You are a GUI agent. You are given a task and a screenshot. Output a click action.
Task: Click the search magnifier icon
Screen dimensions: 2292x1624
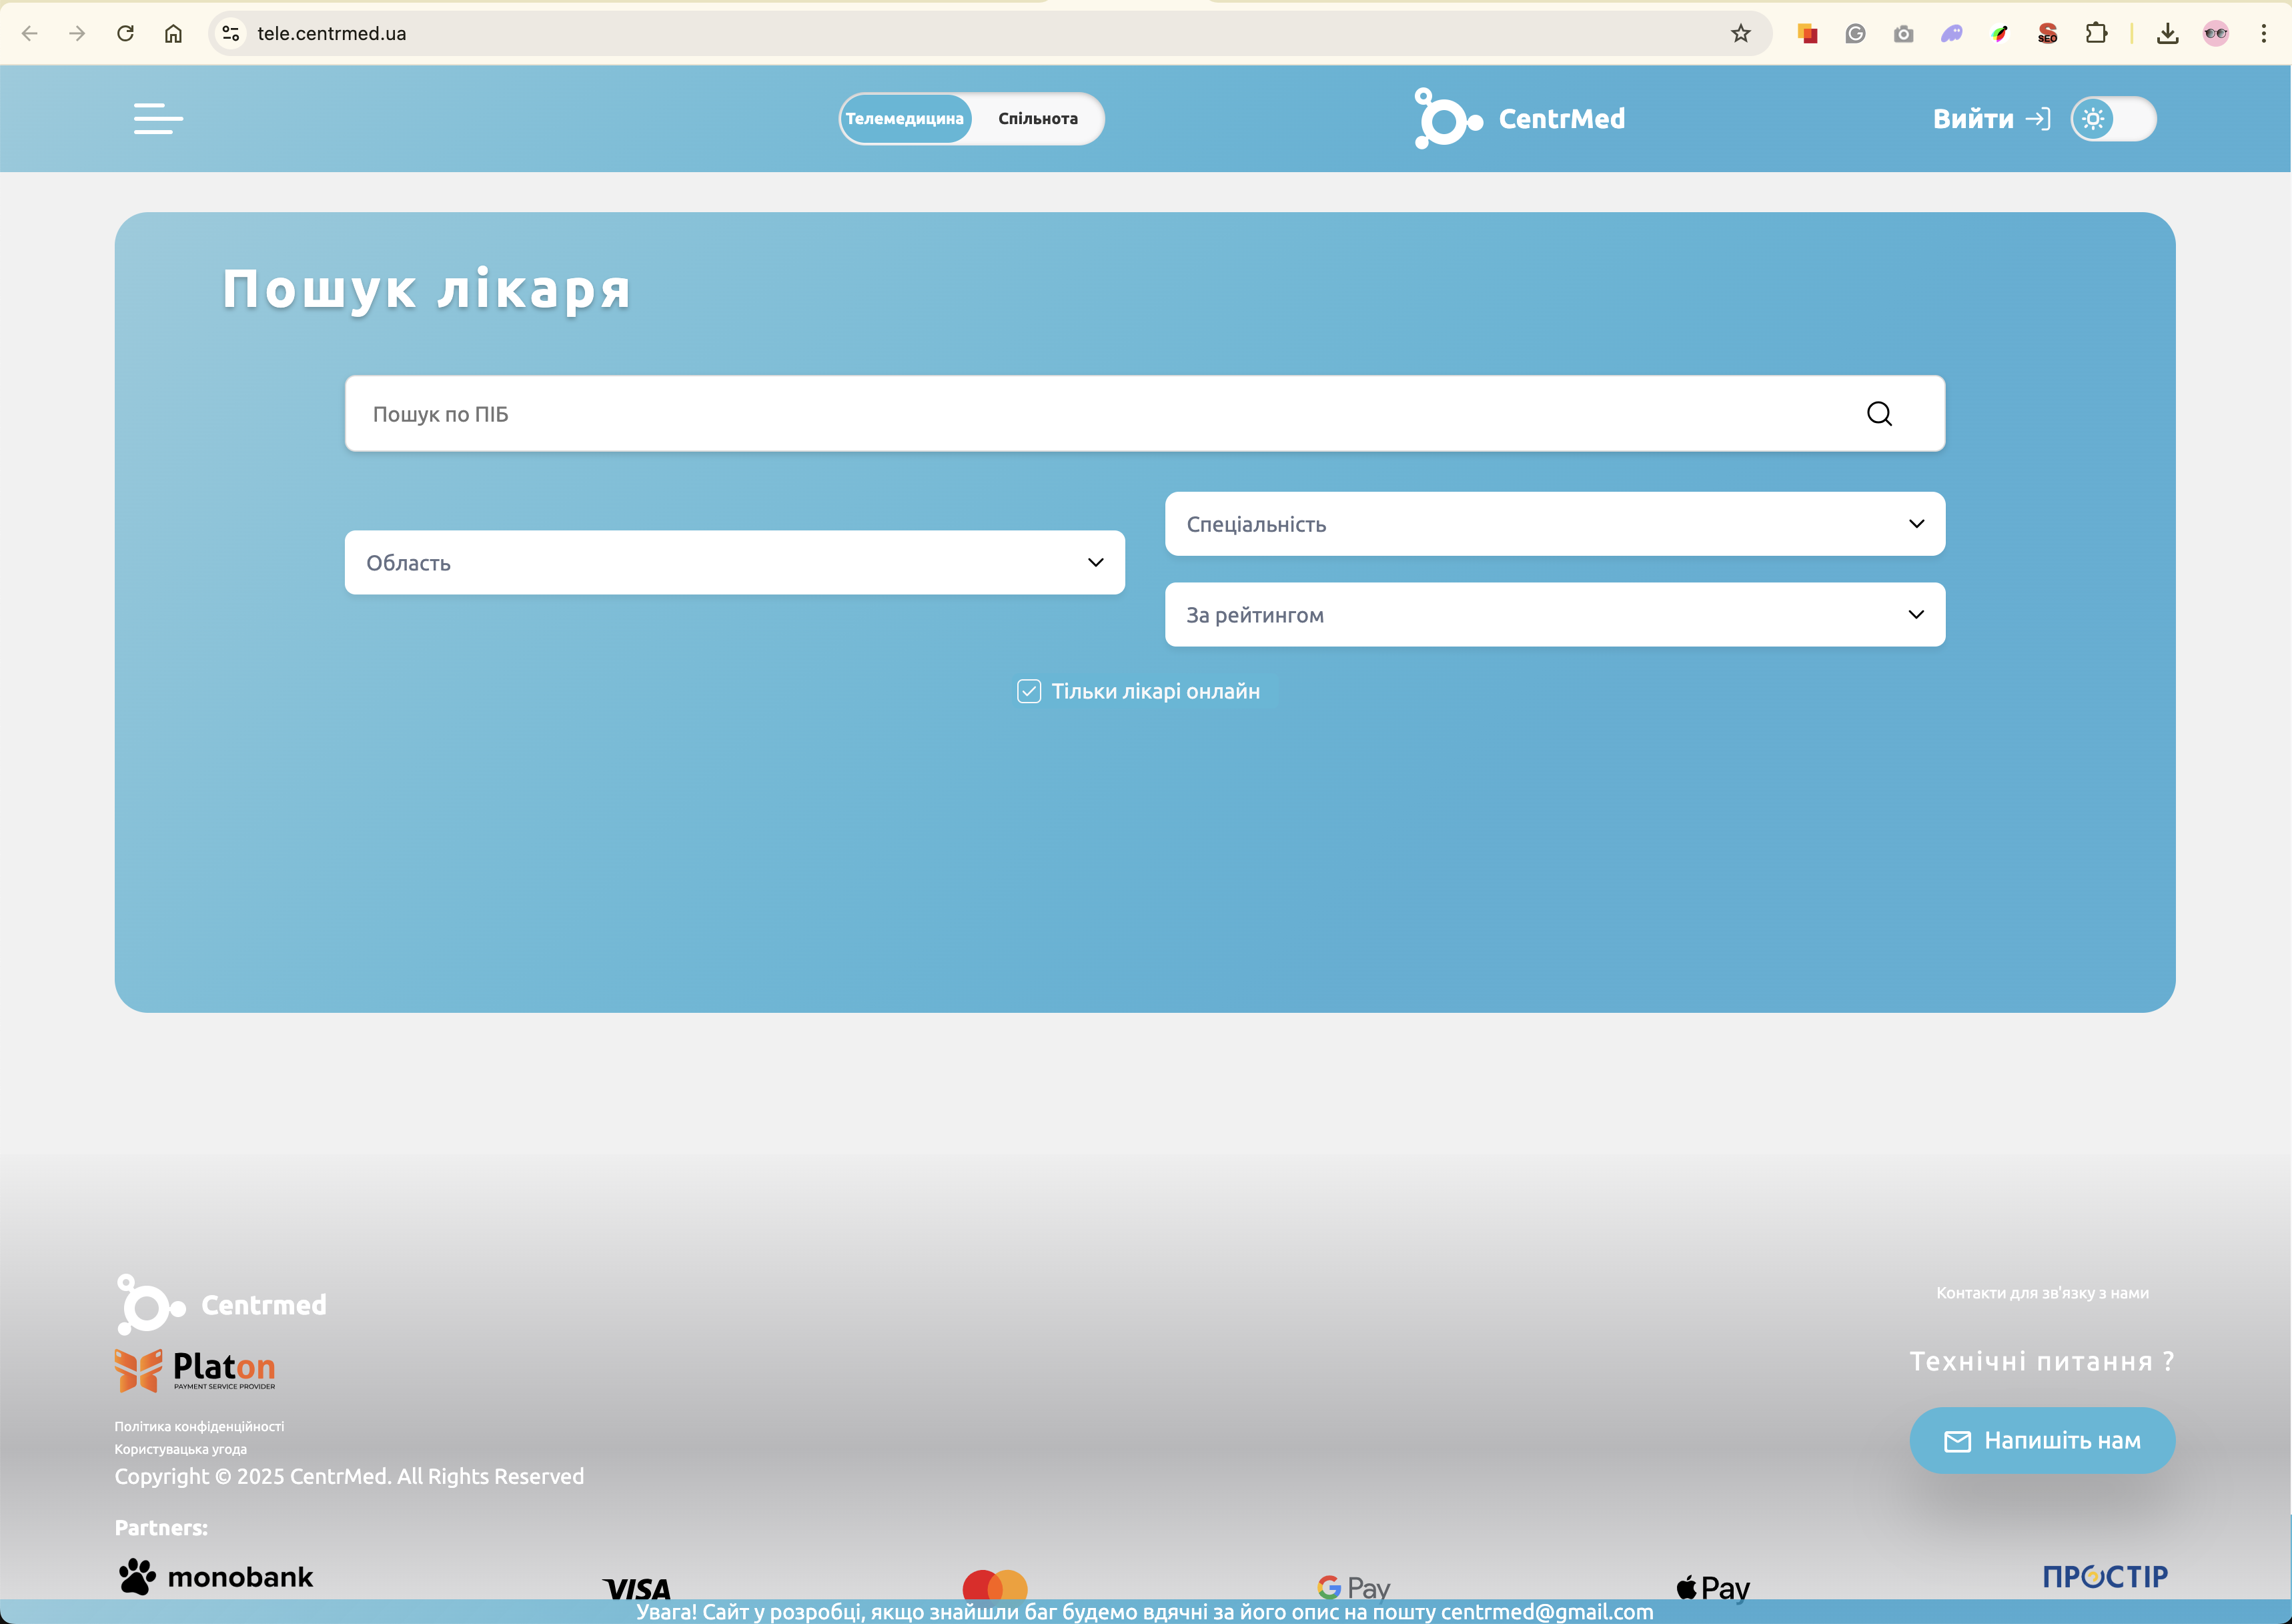1879,414
